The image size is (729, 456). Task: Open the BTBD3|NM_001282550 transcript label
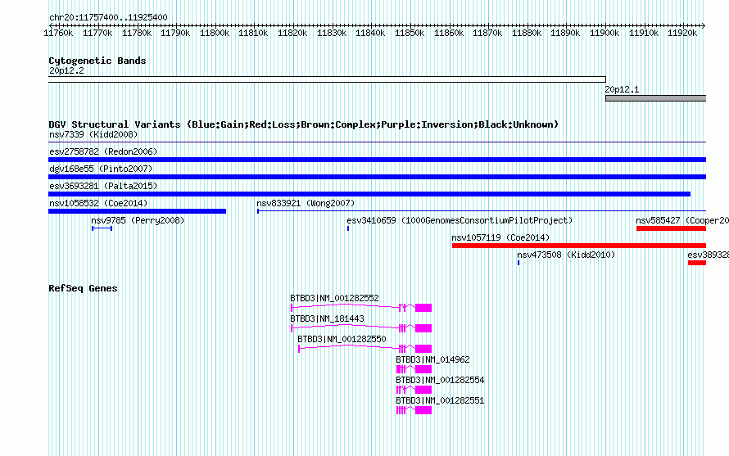[x=342, y=339]
